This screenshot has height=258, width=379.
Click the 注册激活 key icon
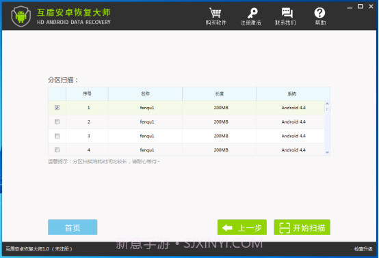pyautogui.click(x=252, y=13)
